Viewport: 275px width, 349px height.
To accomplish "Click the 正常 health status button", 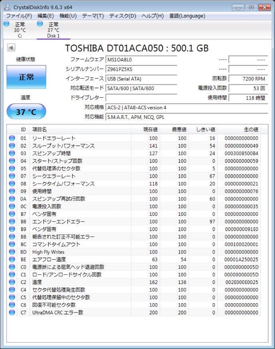I will [26, 77].
